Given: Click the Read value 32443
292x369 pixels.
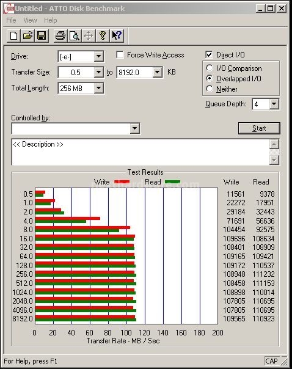Looking at the screenshot, I should coord(265,212).
